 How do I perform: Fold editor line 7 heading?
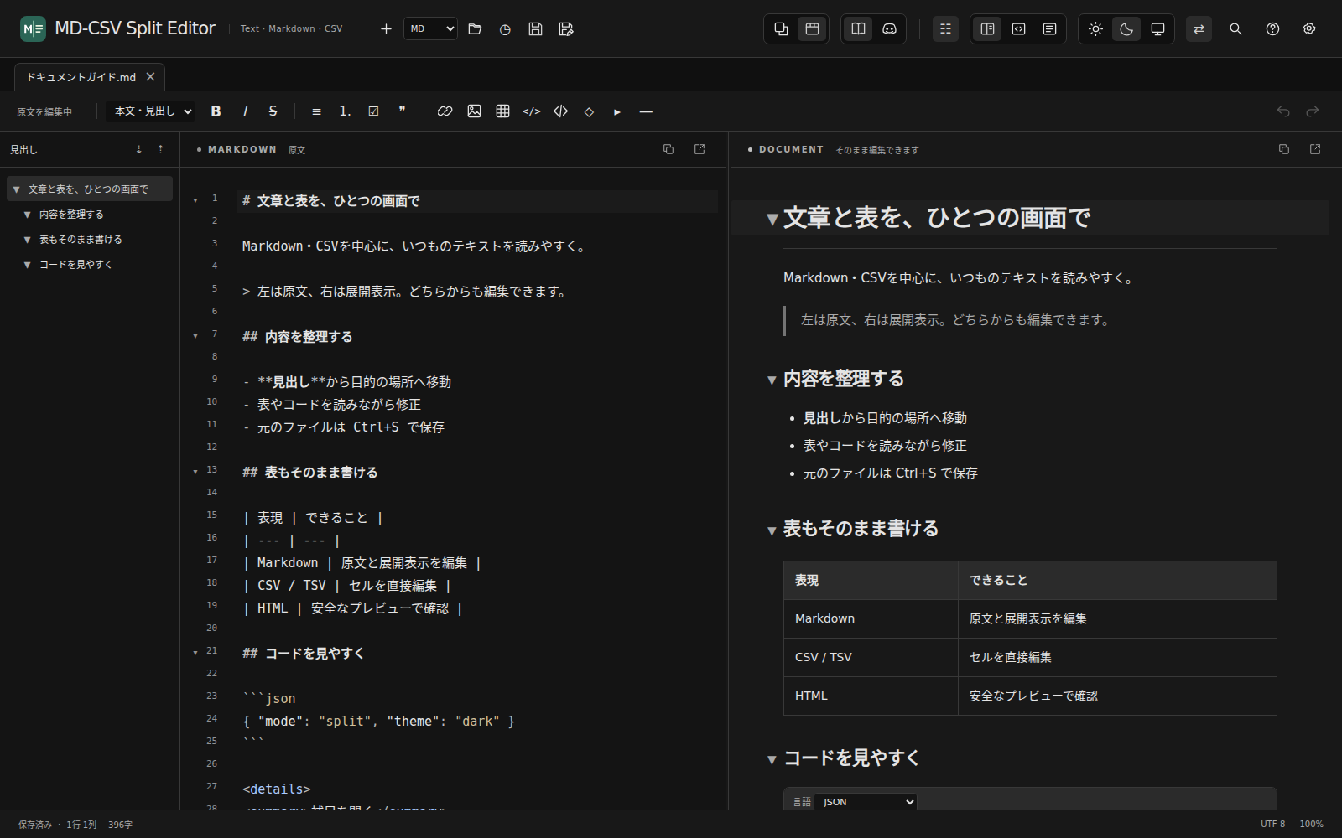[x=195, y=336]
